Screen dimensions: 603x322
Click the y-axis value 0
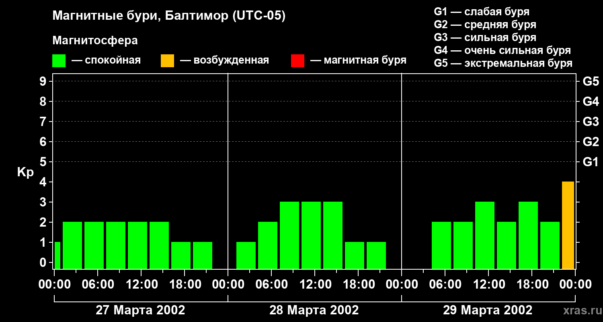tap(44, 262)
